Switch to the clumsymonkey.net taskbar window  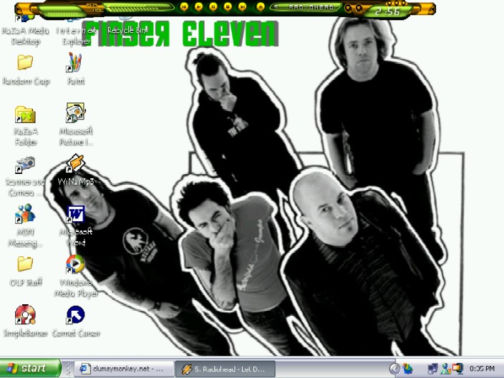point(124,369)
